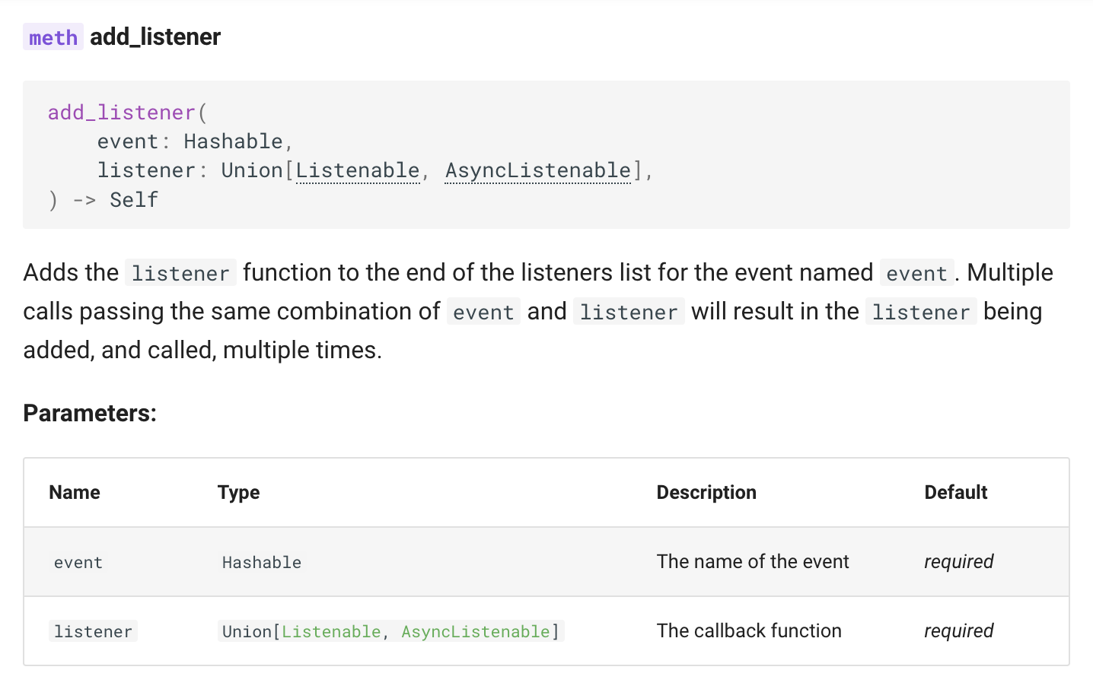Viewport: 1093px width, 689px height.
Task: Click Hashable type in the code signature
Action: click(x=233, y=141)
